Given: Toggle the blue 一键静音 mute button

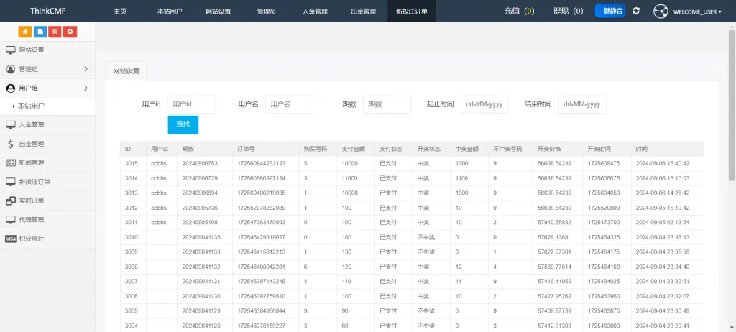Looking at the screenshot, I should pos(609,11).
